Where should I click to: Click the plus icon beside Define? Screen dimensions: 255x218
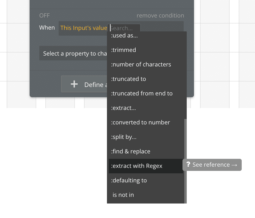pos(74,84)
